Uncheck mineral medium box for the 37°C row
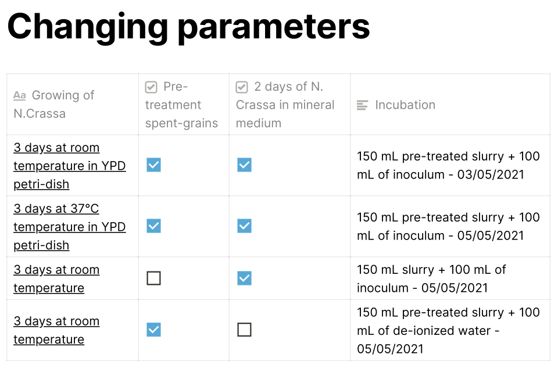 click(x=244, y=226)
